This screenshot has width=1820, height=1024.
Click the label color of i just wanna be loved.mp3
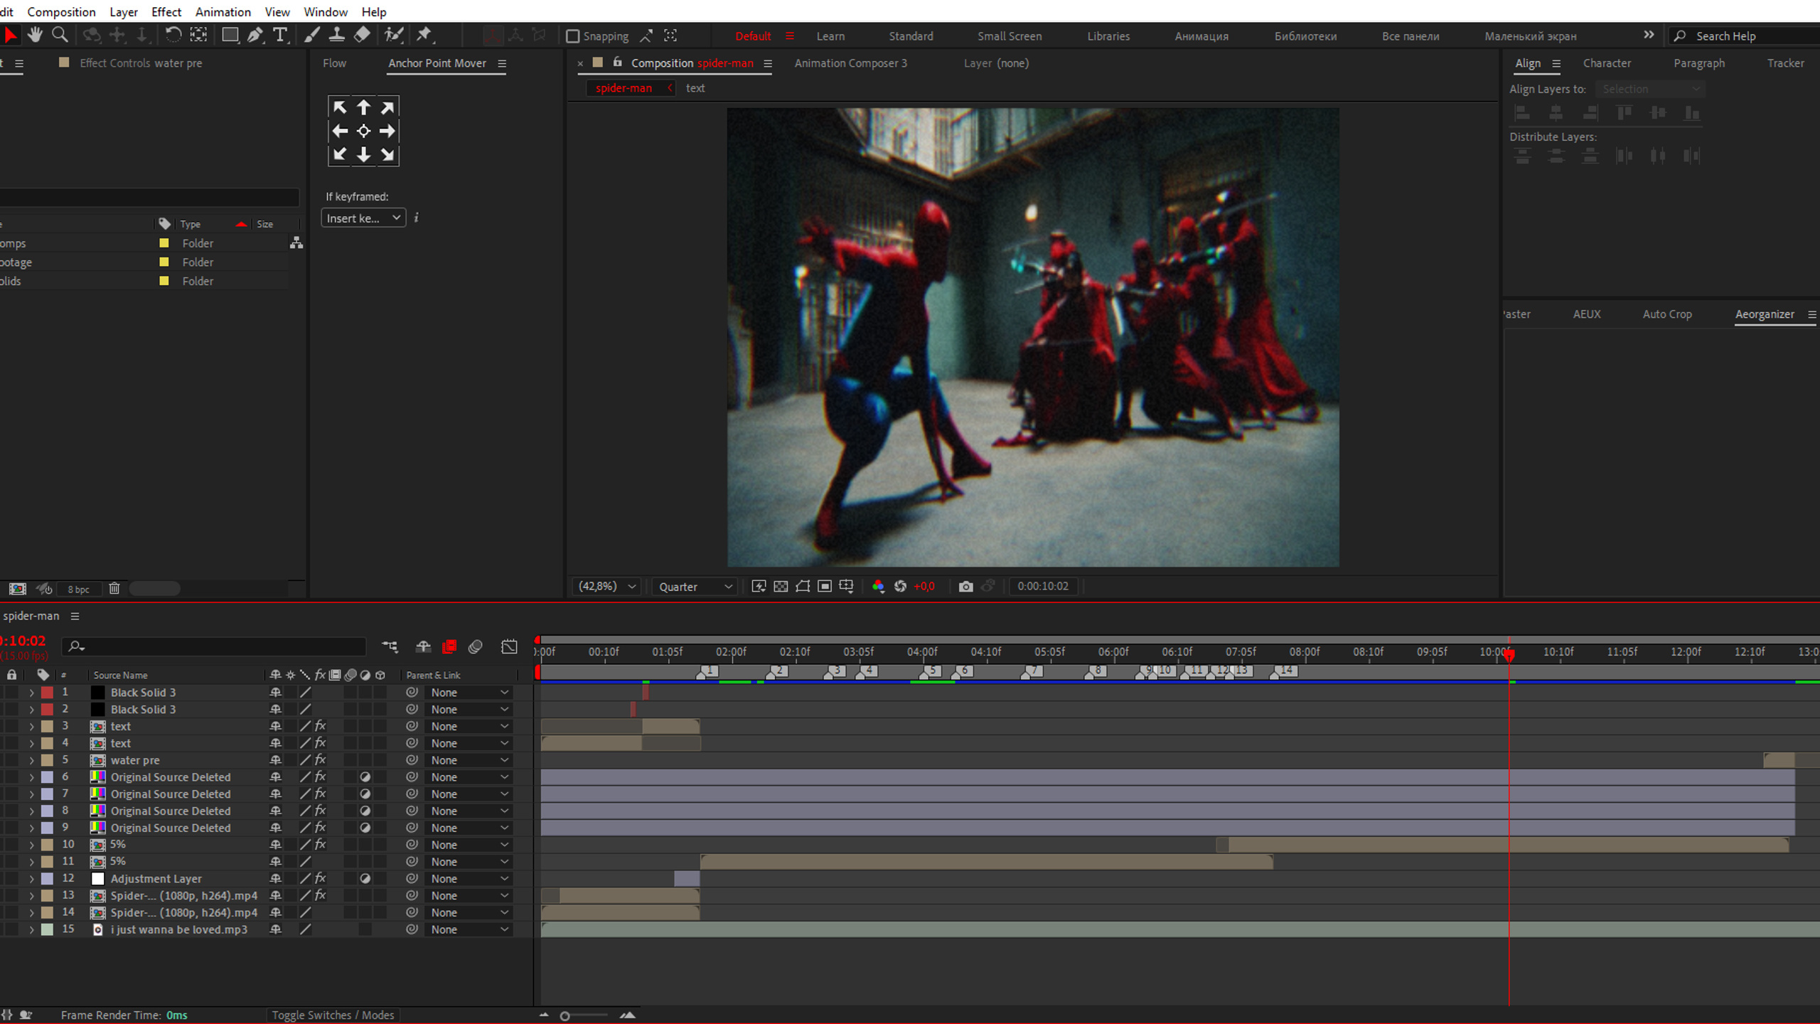click(47, 929)
